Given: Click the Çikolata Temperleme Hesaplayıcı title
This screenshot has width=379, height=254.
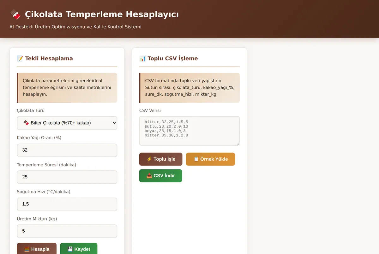Looking at the screenshot, I should tap(102, 14).
